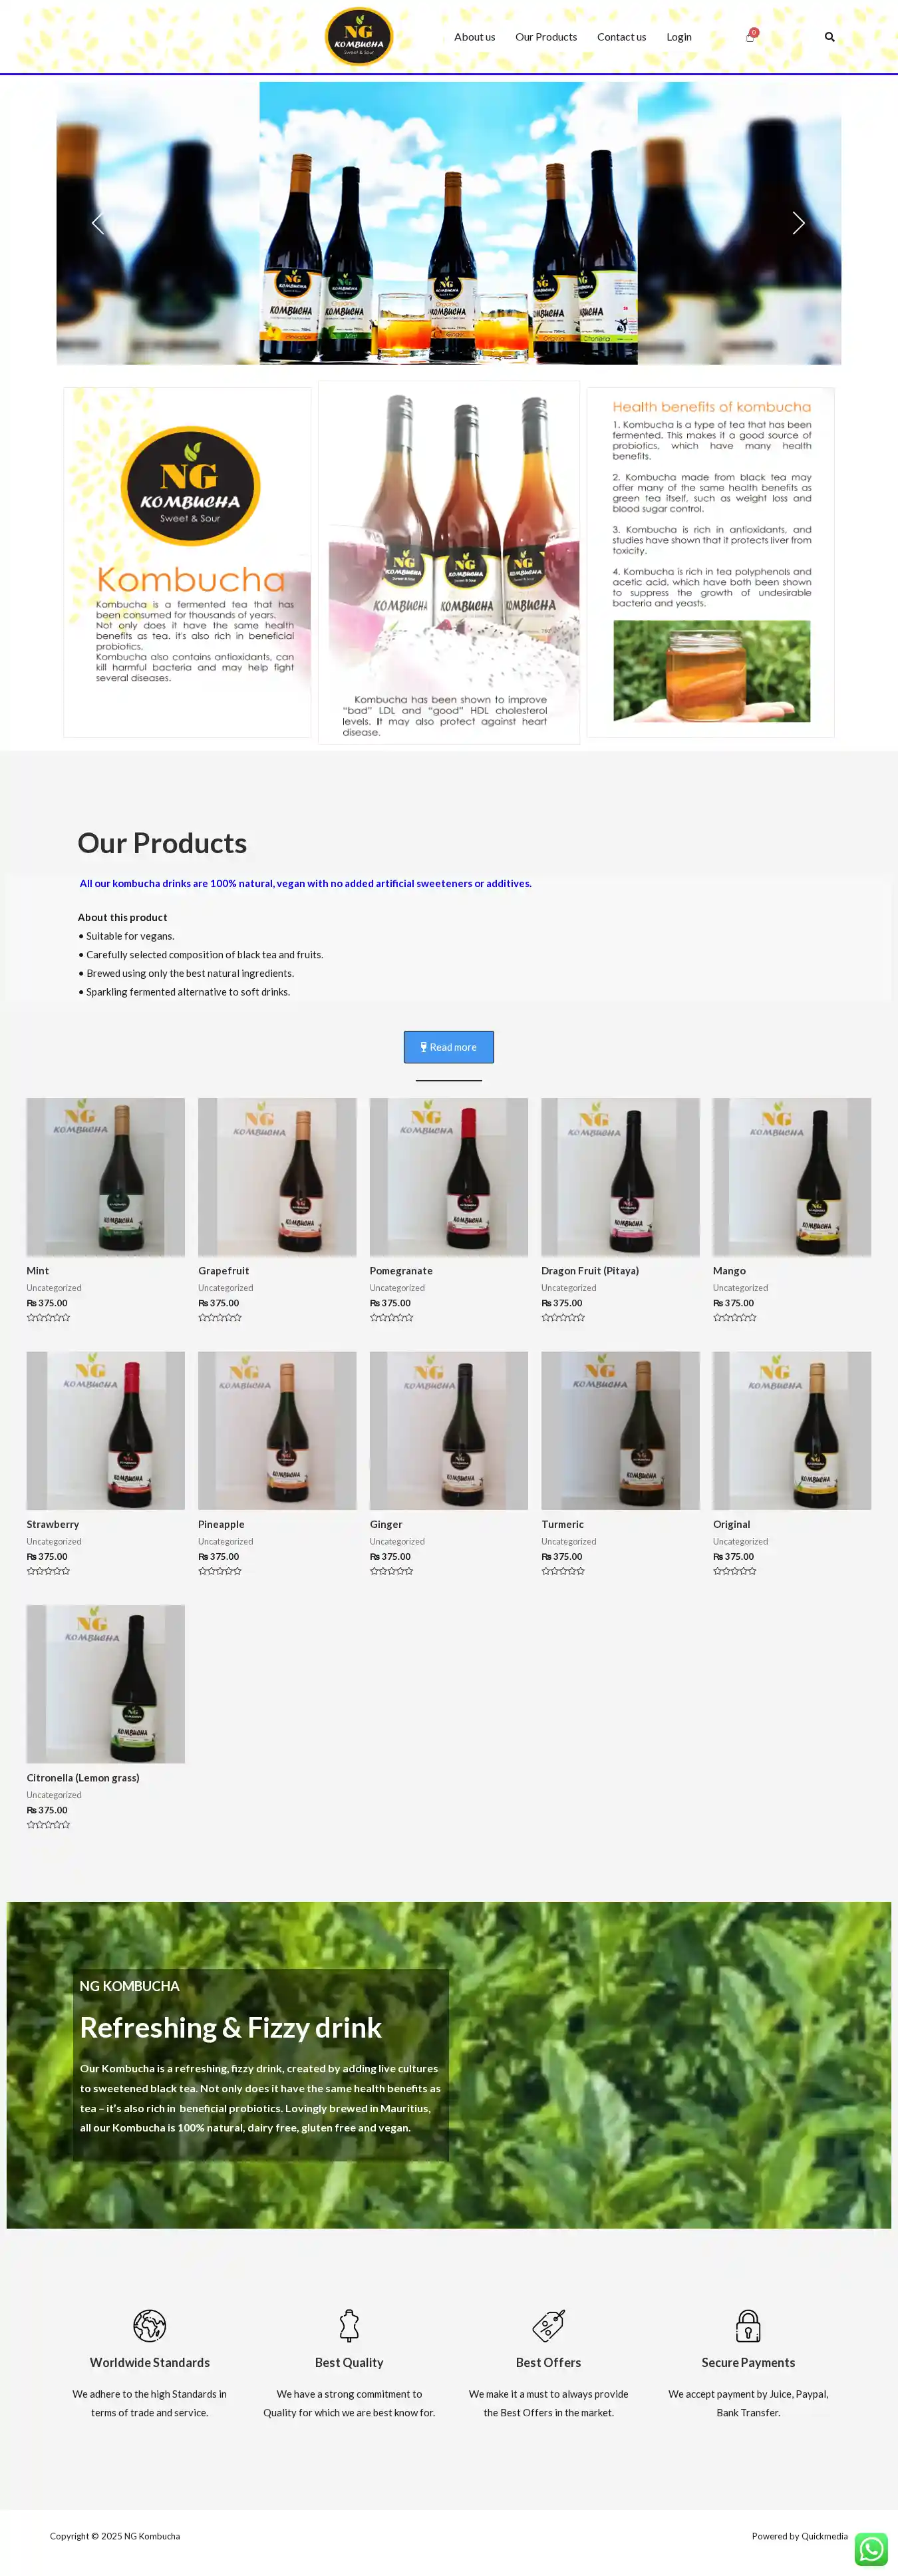Click the search magnifier icon

(x=829, y=37)
